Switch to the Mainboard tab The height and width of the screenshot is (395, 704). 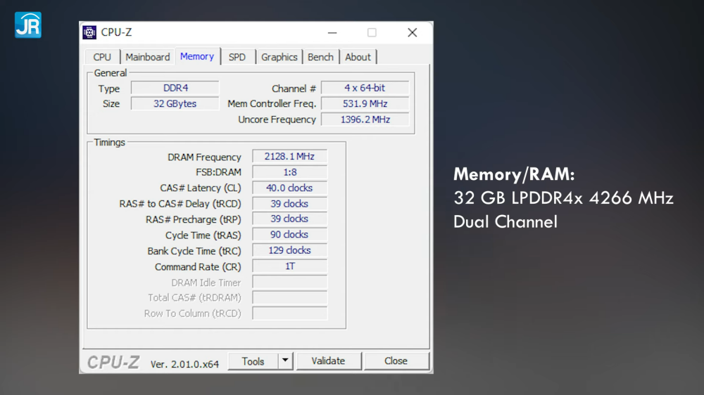pos(147,57)
